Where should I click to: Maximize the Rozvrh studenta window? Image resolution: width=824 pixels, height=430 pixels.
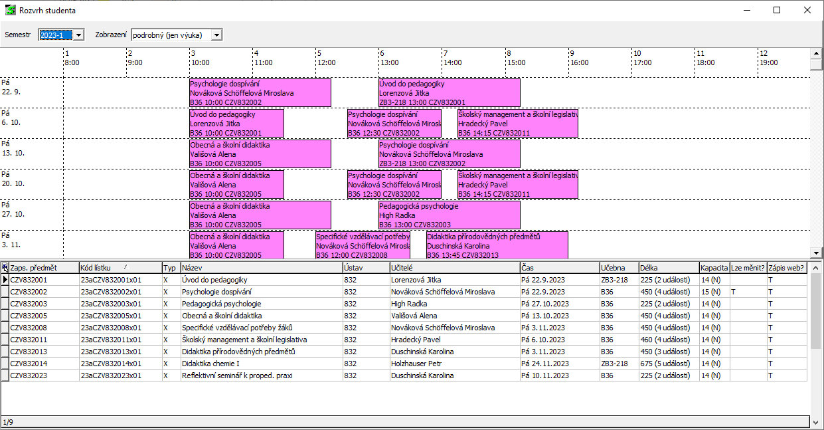[x=777, y=11]
